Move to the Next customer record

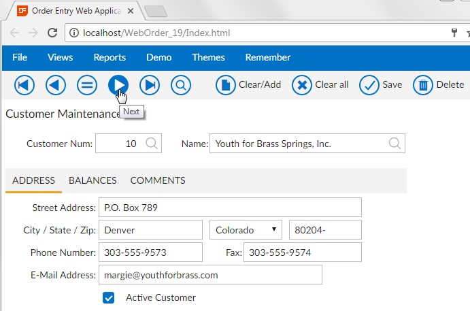(118, 85)
